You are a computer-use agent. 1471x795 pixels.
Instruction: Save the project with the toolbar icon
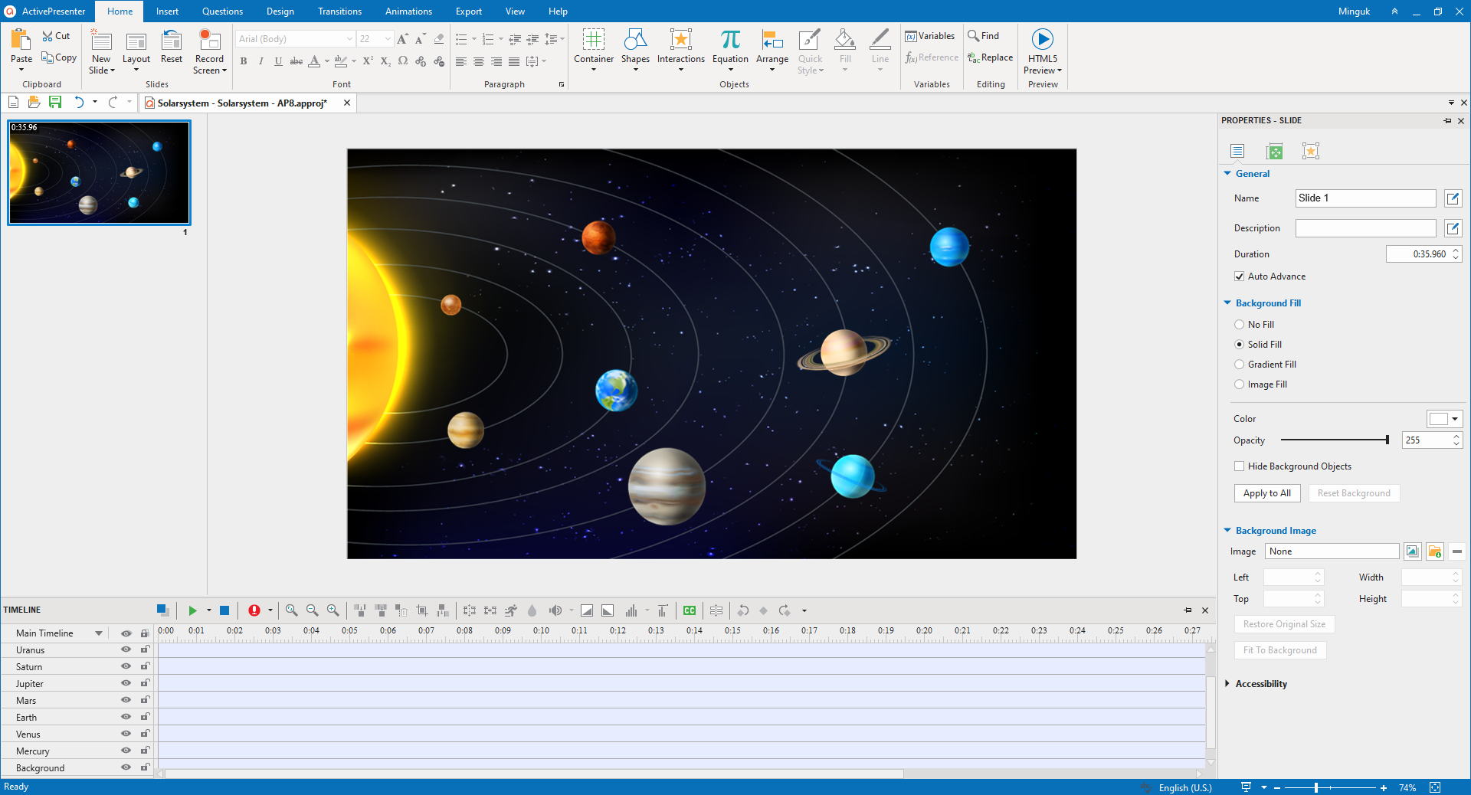(x=55, y=102)
